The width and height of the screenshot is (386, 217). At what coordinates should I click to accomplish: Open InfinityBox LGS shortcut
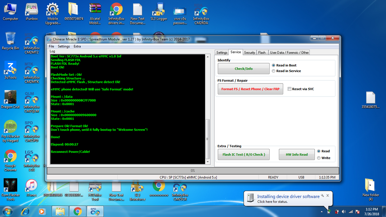[31, 161]
